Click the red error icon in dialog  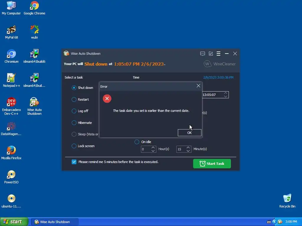107,99
